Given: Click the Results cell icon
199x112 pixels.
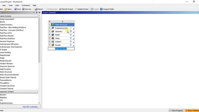Looking at the screenshot, I should coord(53,45).
